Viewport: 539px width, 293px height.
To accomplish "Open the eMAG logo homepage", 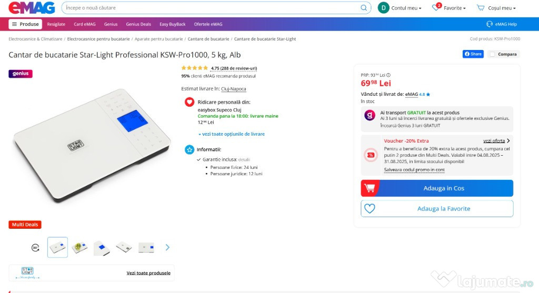I will pyautogui.click(x=32, y=8).
